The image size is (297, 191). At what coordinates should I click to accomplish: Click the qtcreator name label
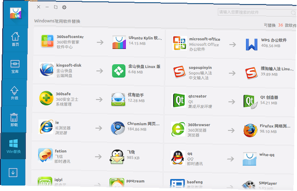(x=198, y=96)
